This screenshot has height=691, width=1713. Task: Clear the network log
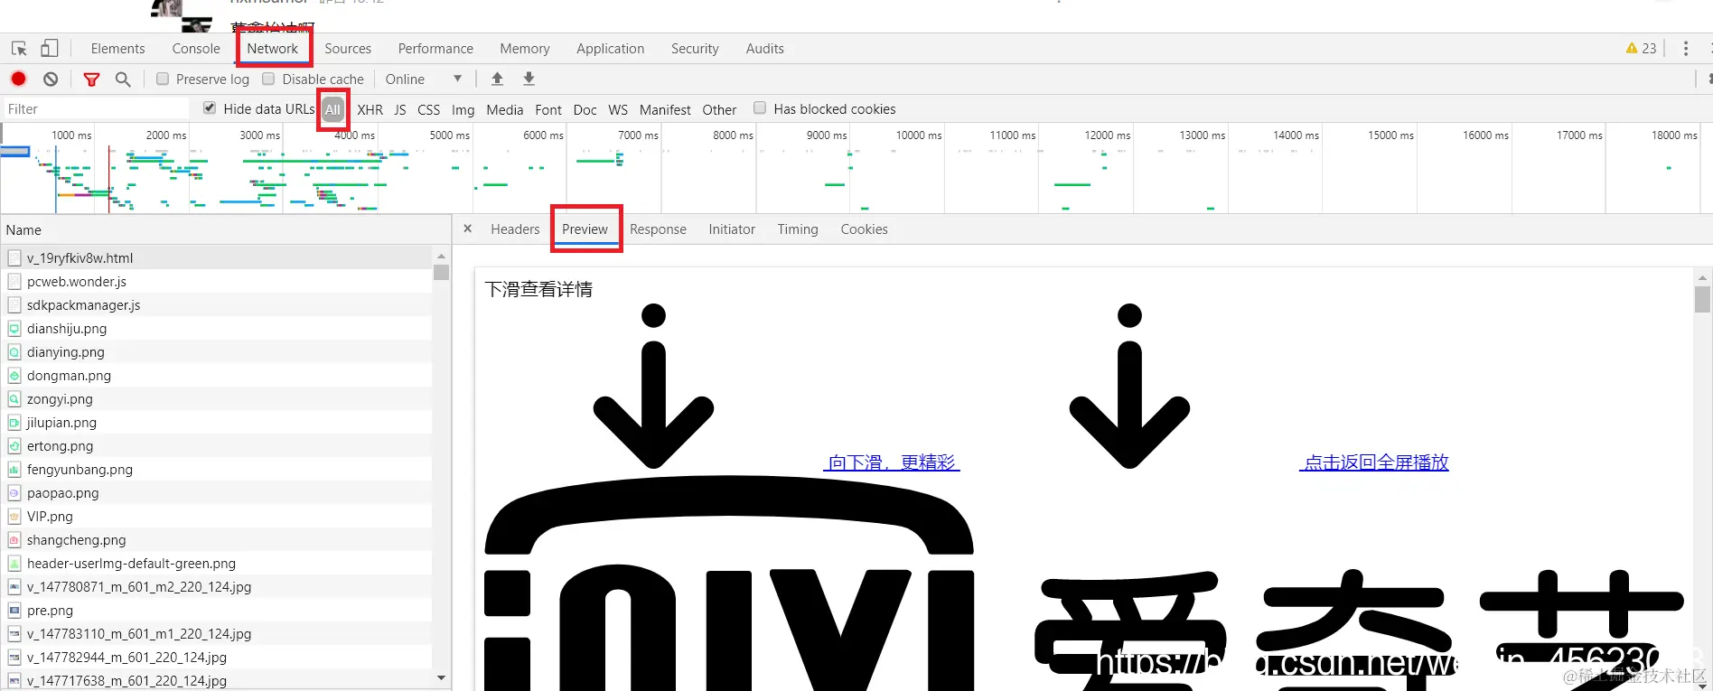click(51, 79)
